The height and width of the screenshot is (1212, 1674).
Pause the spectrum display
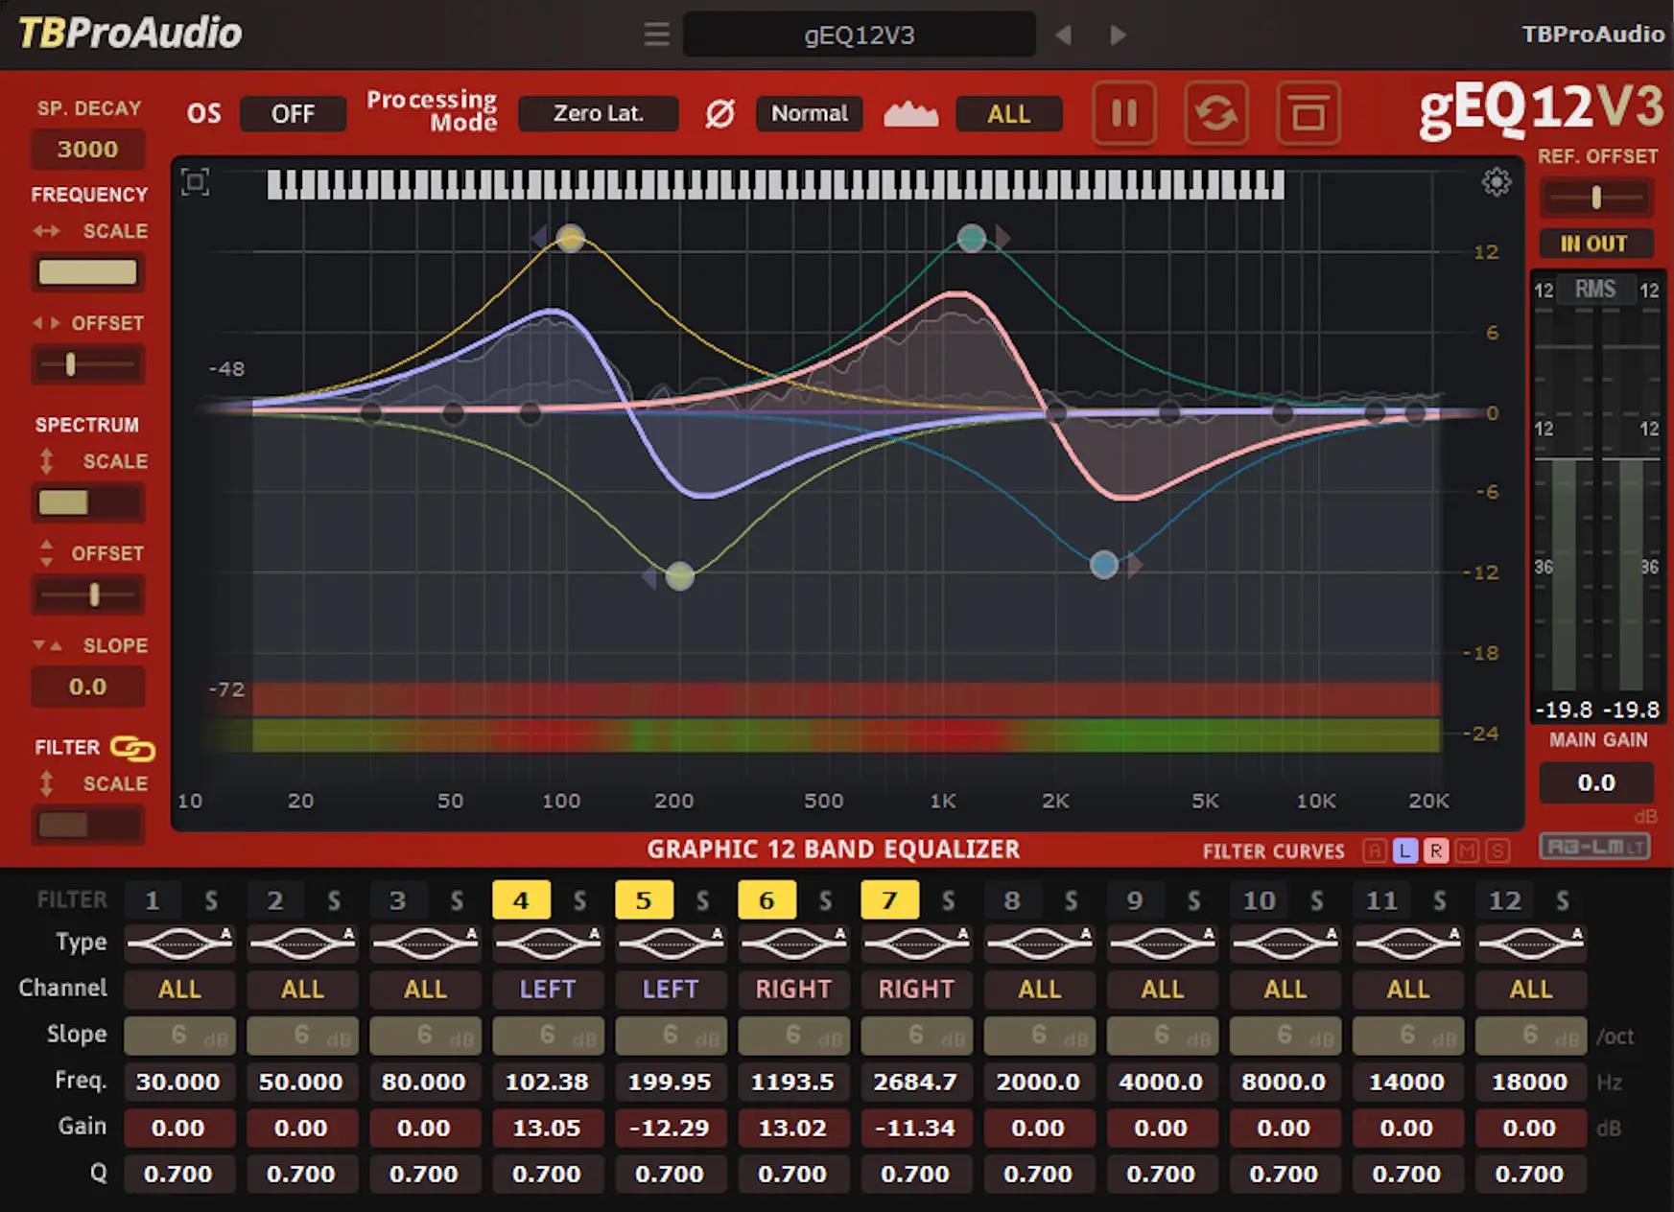coord(1124,113)
